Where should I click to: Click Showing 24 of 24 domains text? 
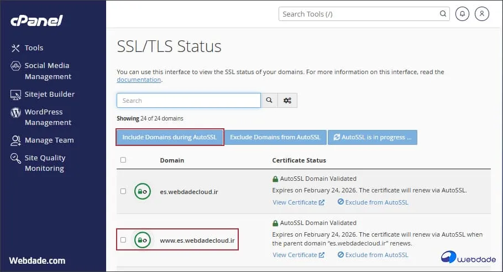[x=150, y=118]
